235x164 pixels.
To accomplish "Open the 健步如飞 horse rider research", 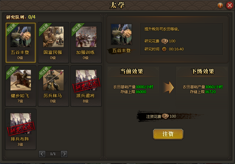I will (x=21, y=86).
